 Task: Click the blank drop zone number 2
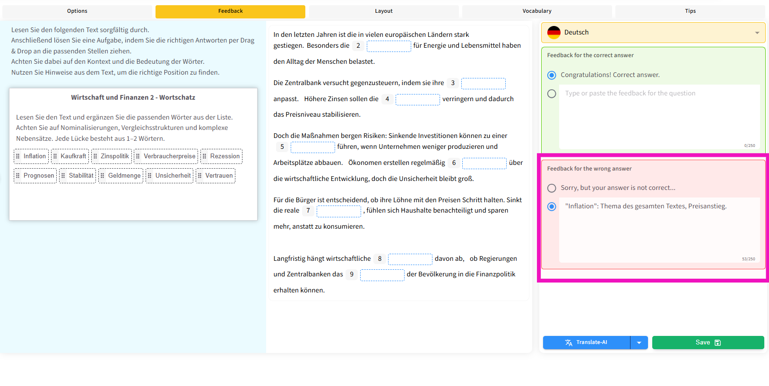tap(389, 46)
